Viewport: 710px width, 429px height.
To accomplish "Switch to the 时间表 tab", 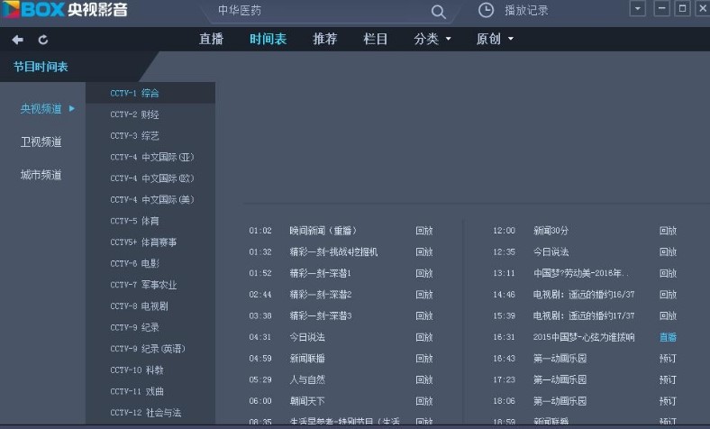I will tap(269, 39).
